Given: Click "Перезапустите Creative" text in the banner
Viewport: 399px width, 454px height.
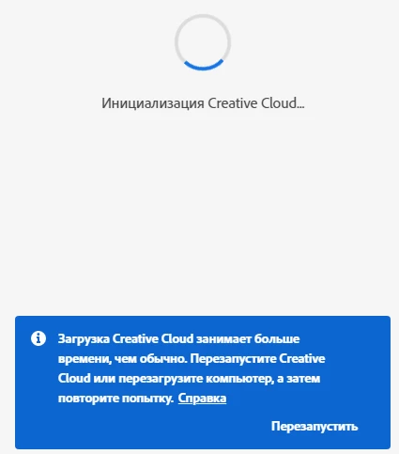Looking at the screenshot, I should click(x=257, y=358).
